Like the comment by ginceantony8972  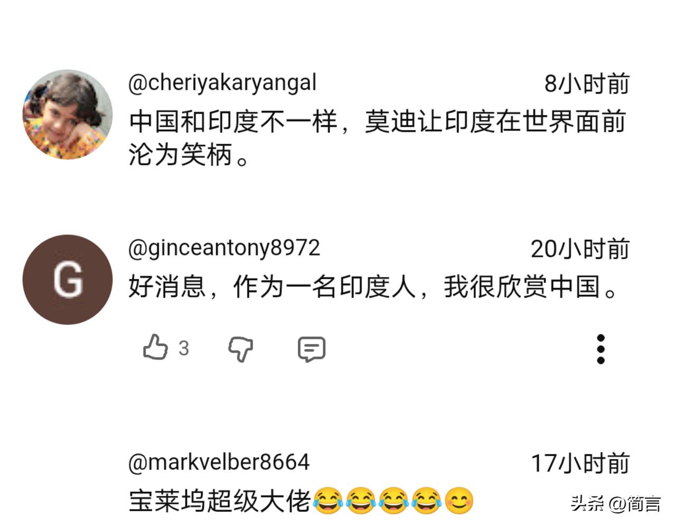pyautogui.click(x=155, y=348)
